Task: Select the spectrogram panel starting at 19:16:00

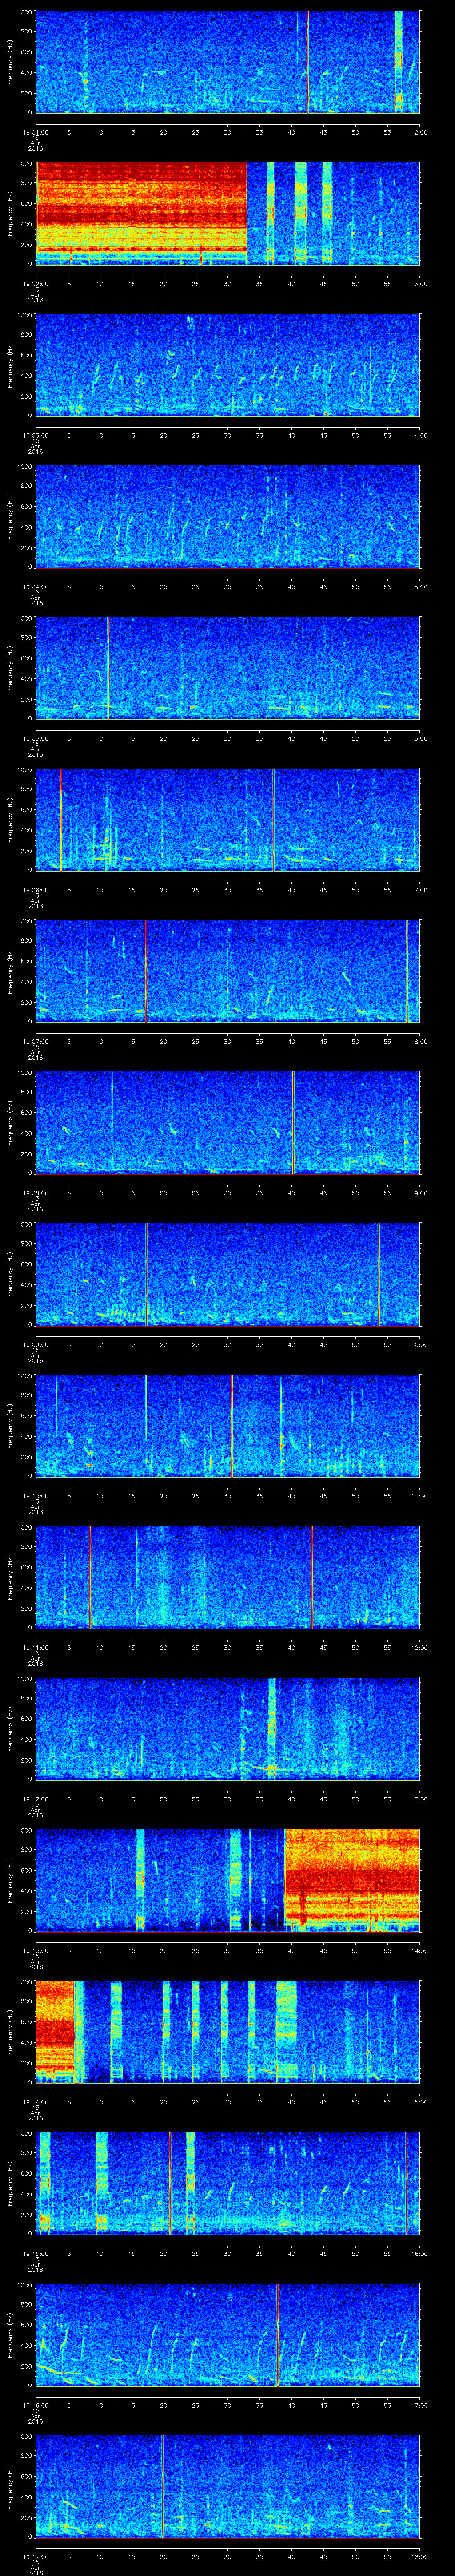Action: point(228,2334)
